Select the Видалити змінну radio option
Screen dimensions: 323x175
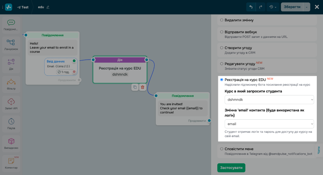(222, 20)
